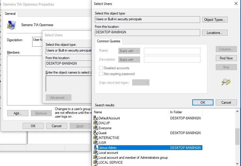The width and height of the screenshot is (241, 166).
Task: Click the Litmus-Admin user icon
Action: pyautogui.click(x=96, y=147)
